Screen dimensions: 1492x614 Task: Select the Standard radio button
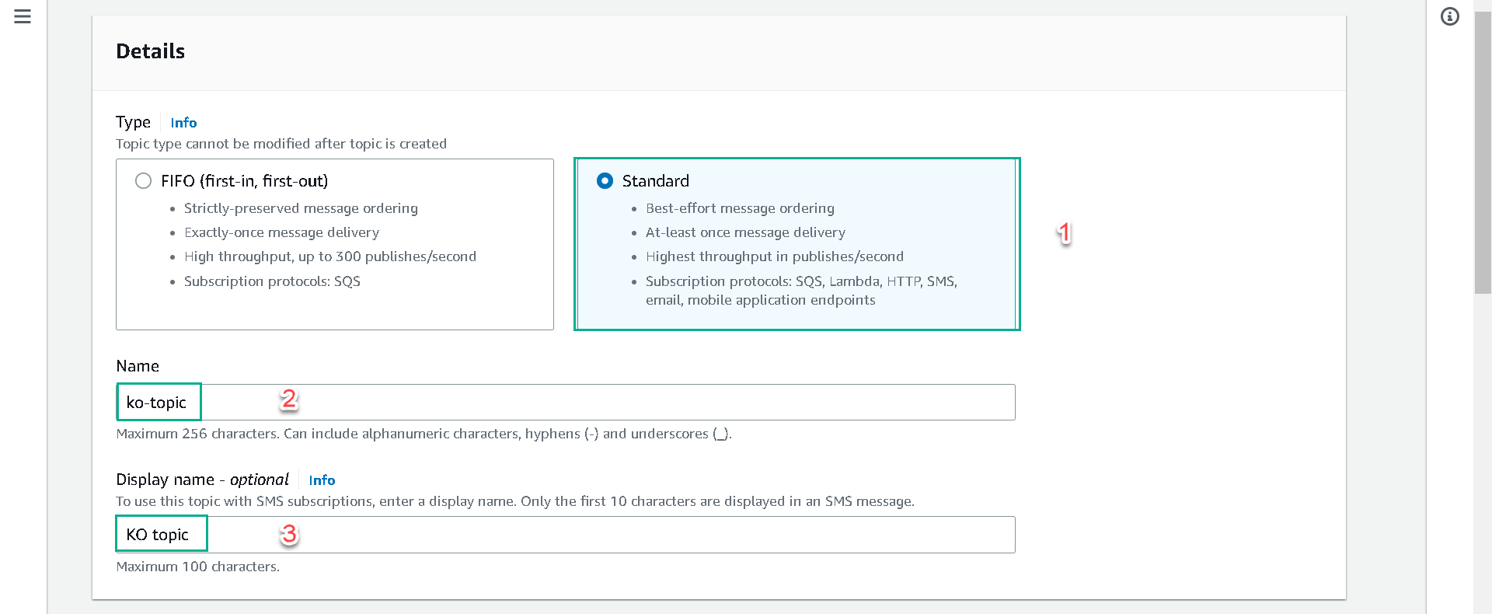[x=605, y=181]
